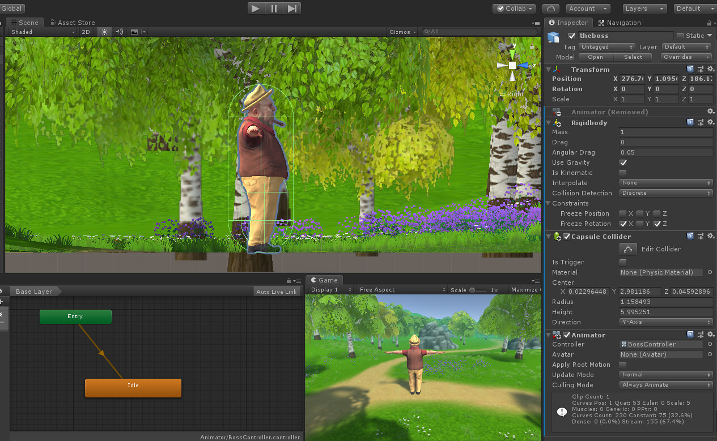This screenshot has width=717, height=441.
Task: Open Rigidbody component gear settings
Action: pos(710,123)
